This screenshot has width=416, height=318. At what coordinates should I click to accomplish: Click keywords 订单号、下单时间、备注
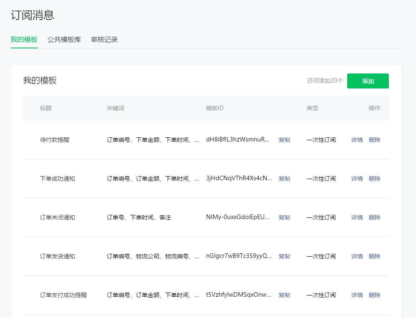(x=139, y=217)
